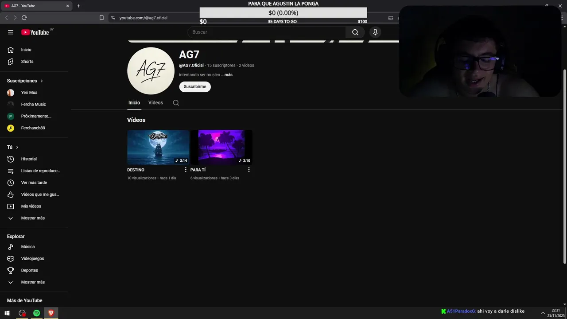Screen dimensions: 567x319
Task: Click the 10 visualizaciones text
Action: (142, 178)
